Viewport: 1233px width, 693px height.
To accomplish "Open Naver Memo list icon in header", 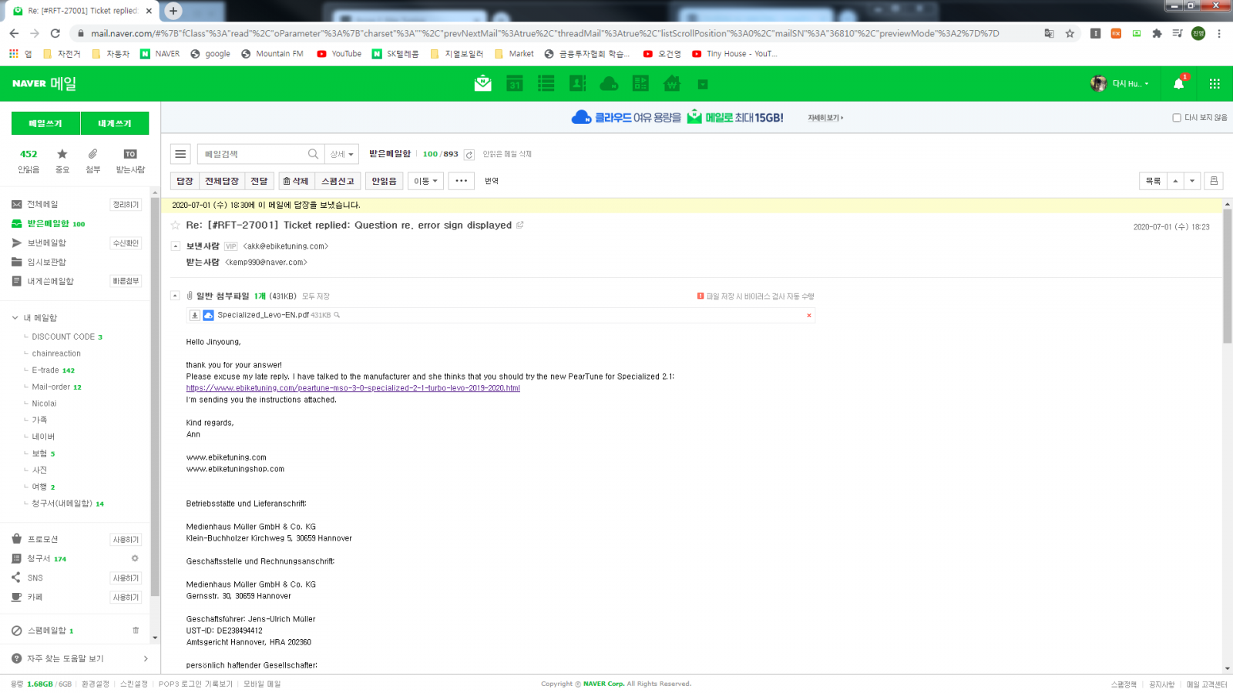I will (546, 83).
